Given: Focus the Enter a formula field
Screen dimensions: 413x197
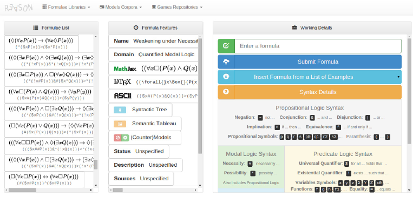Looking at the screenshot, I should tap(318, 46).
